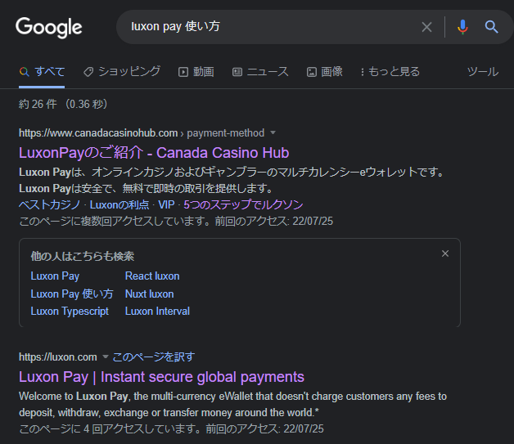The width and height of the screenshot is (514, 444).
Task: Open dropdown arrow beside luxon.com URL
Action: (x=106, y=357)
